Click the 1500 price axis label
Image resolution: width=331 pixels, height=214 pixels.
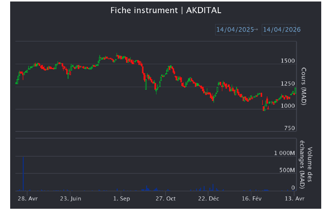point(288,61)
